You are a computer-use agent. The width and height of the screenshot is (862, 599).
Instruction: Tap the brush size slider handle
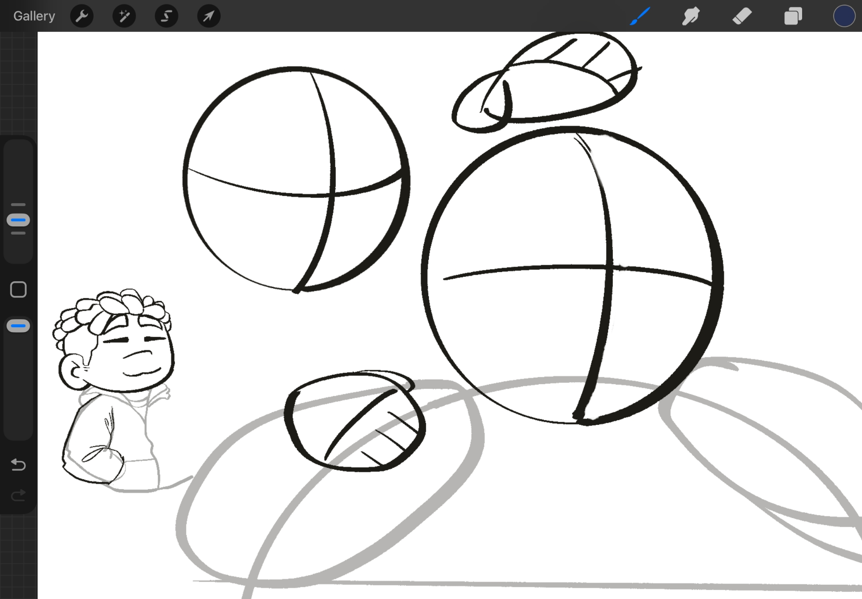(x=18, y=220)
